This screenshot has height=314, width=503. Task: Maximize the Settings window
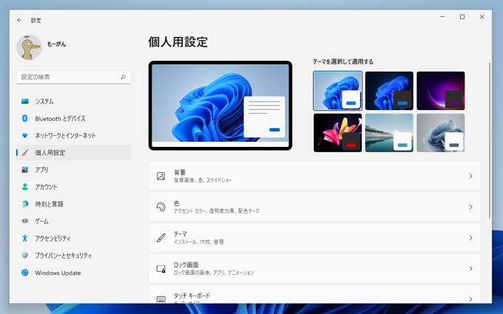[462, 17]
